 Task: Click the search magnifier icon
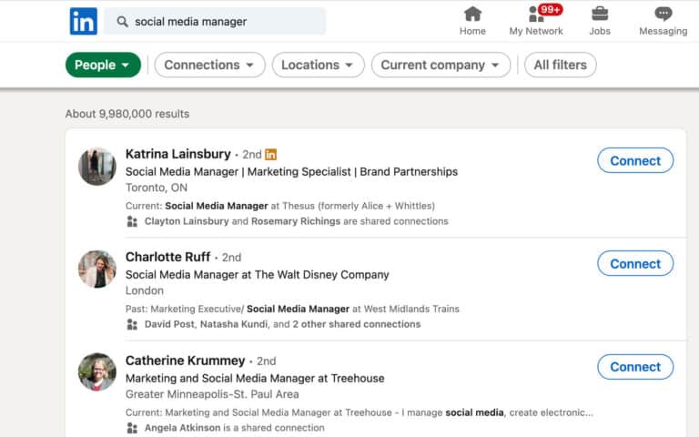[122, 22]
